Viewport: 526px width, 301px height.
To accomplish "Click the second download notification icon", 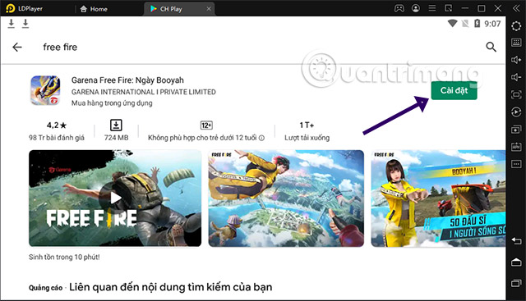I will click(x=25, y=24).
